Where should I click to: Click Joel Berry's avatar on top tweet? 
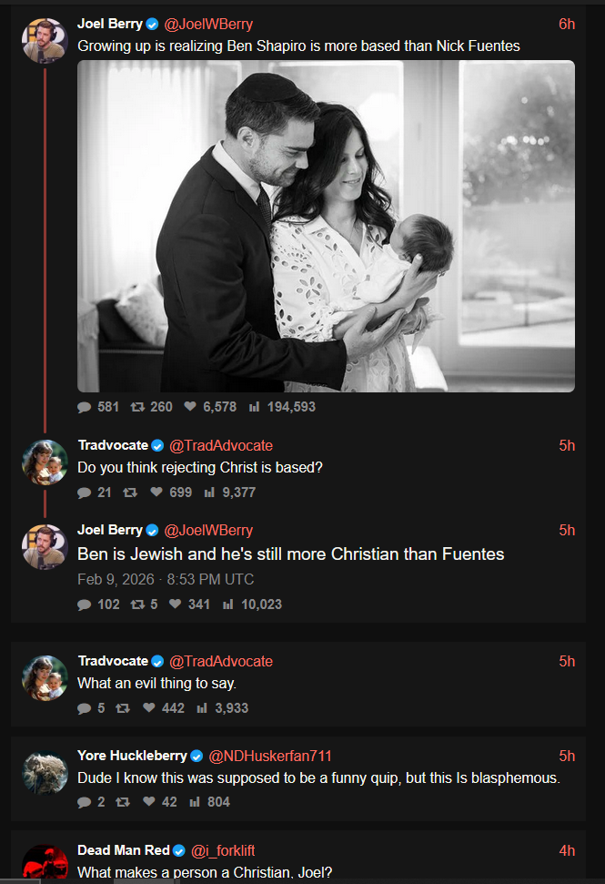45,41
